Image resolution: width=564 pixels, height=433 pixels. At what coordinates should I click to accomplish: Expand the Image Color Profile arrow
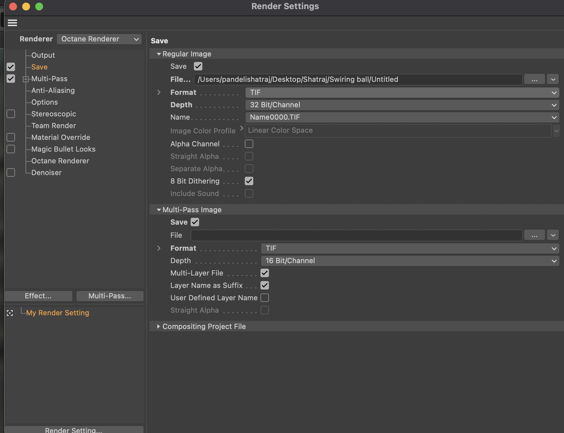242,128
